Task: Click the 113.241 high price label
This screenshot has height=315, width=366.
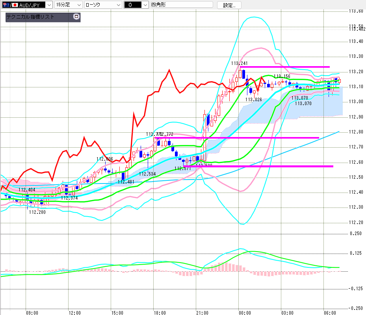Action: [x=240, y=63]
